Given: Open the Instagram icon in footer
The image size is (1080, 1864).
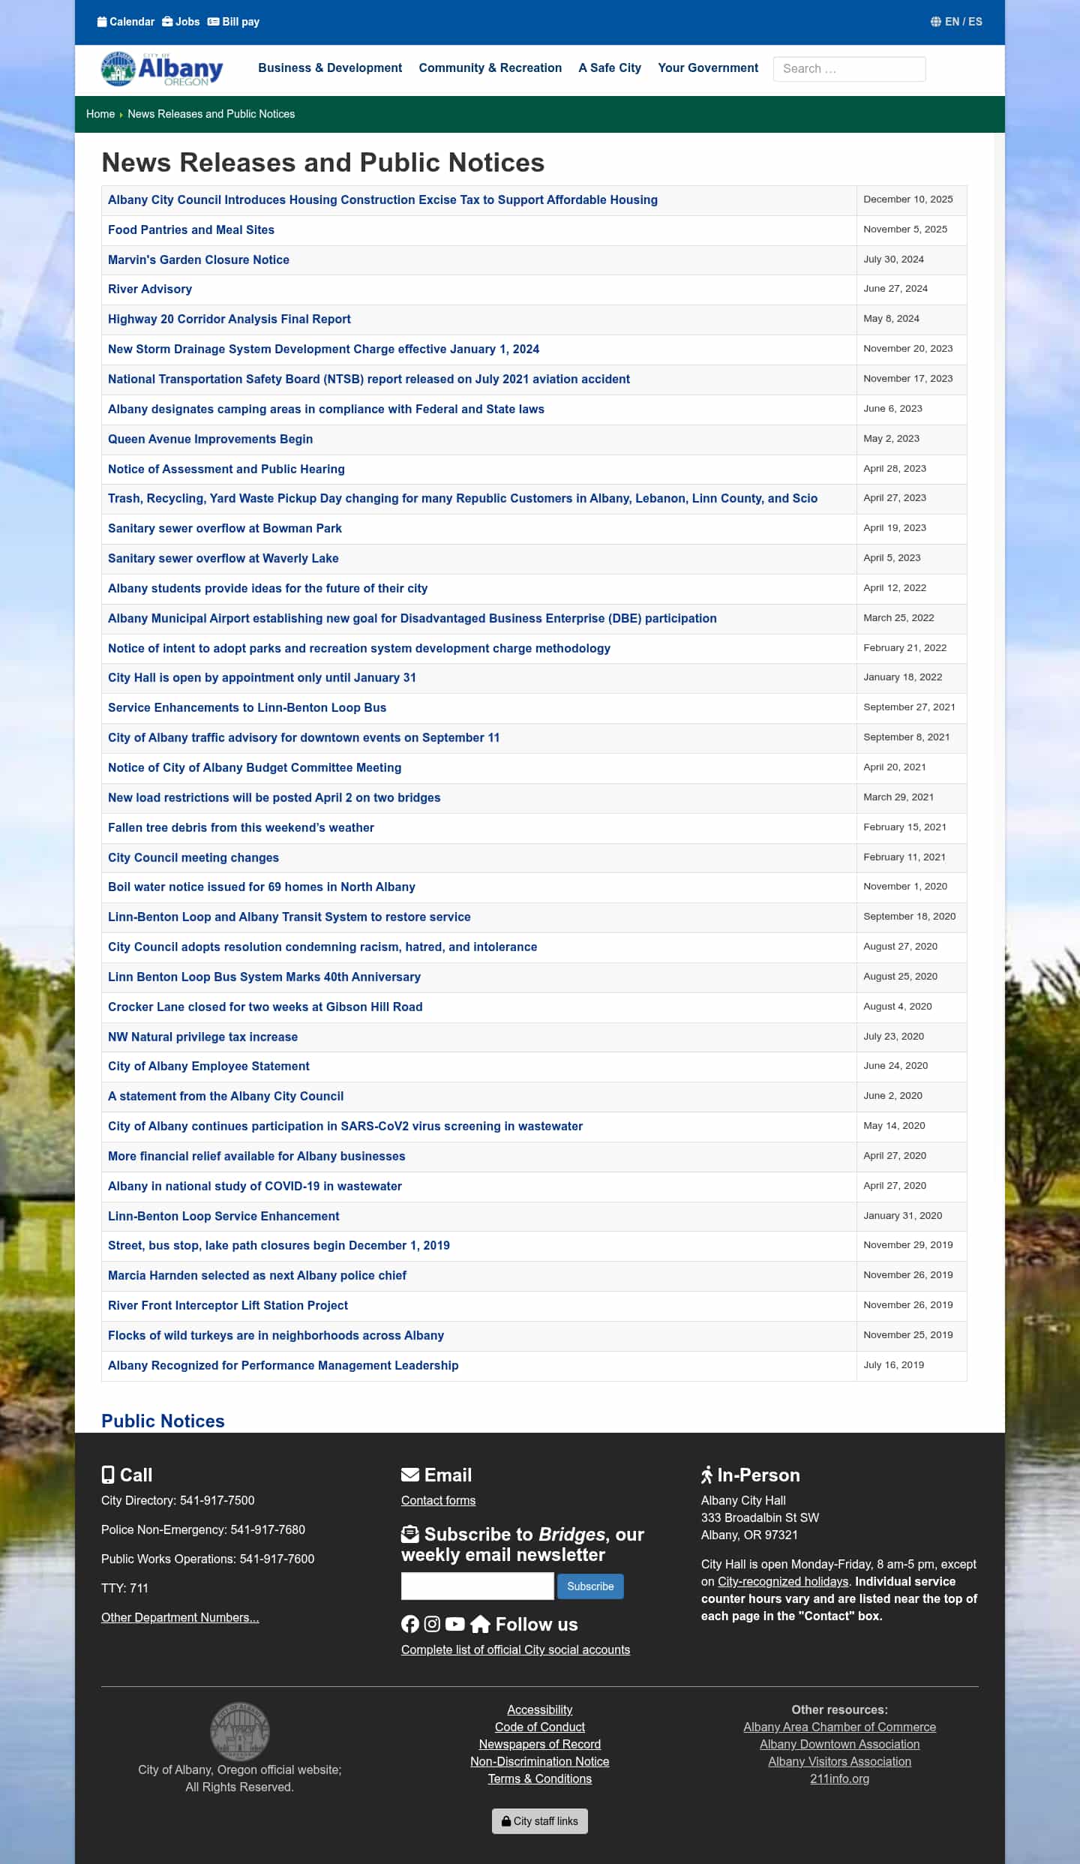Looking at the screenshot, I should 432,1624.
